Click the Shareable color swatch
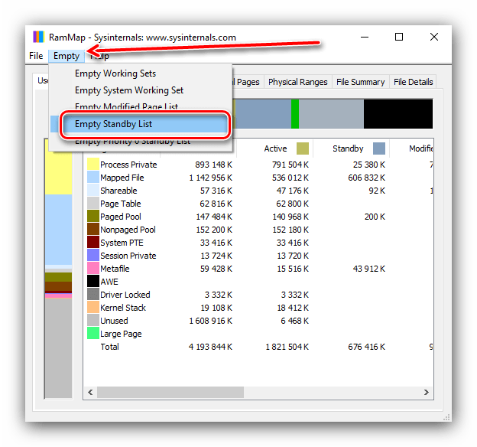The height and width of the screenshot is (447, 477). 93,190
